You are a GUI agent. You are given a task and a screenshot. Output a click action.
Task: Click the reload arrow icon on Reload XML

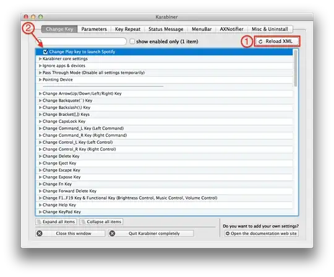tap(260, 42)
